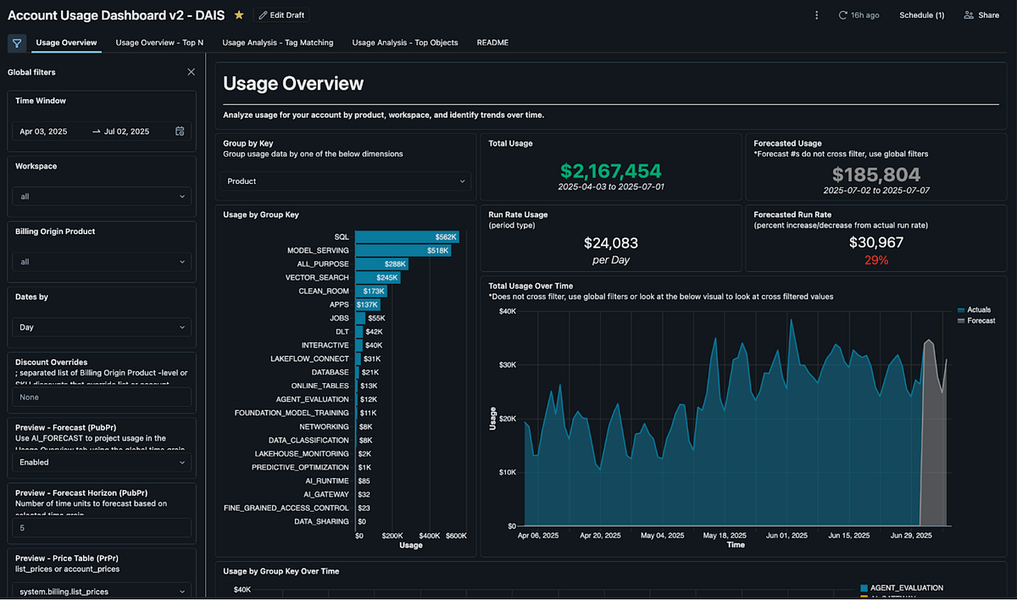The height and width of the screenshot is (600, 1017).
Task: Open the Dates by dropdown set to Day
Action: coord(101,326)
